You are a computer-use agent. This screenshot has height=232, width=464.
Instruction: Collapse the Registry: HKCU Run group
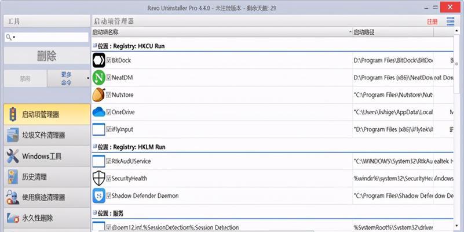(x=94, y=46)
